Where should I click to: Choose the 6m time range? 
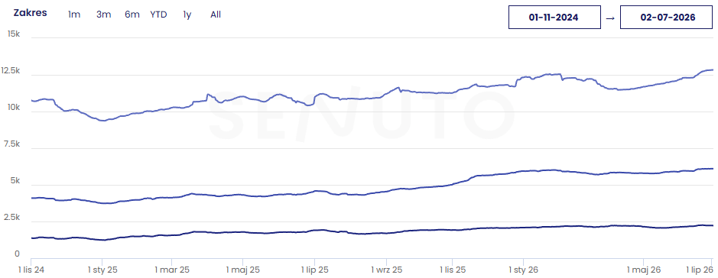point(132,15)
